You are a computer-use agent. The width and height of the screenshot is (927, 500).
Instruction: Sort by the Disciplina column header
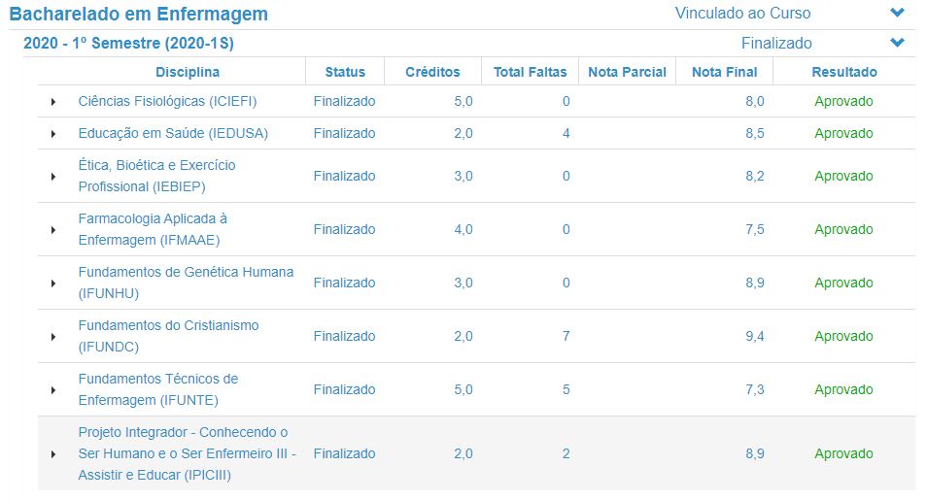coord(188,72)
